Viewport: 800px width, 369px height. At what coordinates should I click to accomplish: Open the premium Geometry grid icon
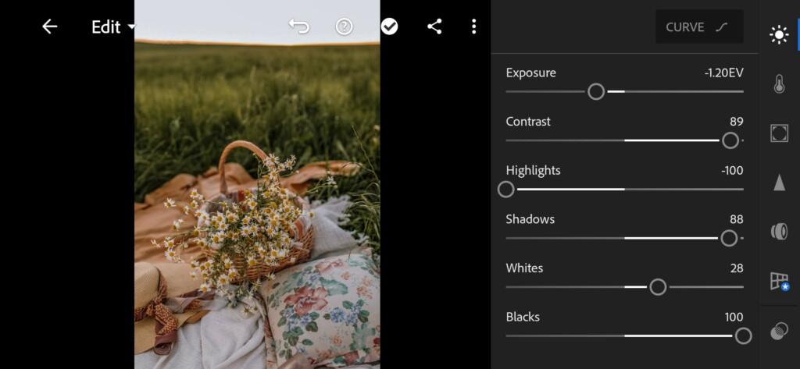(x=780, y=282)
